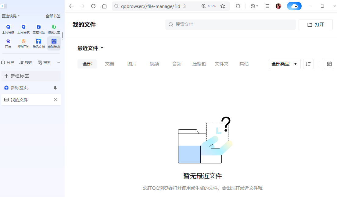Open the sort-by-date calendar icon

click(x=329, y=64)
